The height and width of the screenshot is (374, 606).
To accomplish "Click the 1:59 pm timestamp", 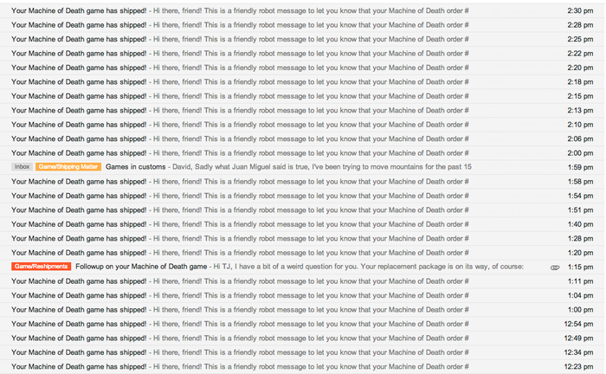I will pyautogui.click(x=580, y=167).
